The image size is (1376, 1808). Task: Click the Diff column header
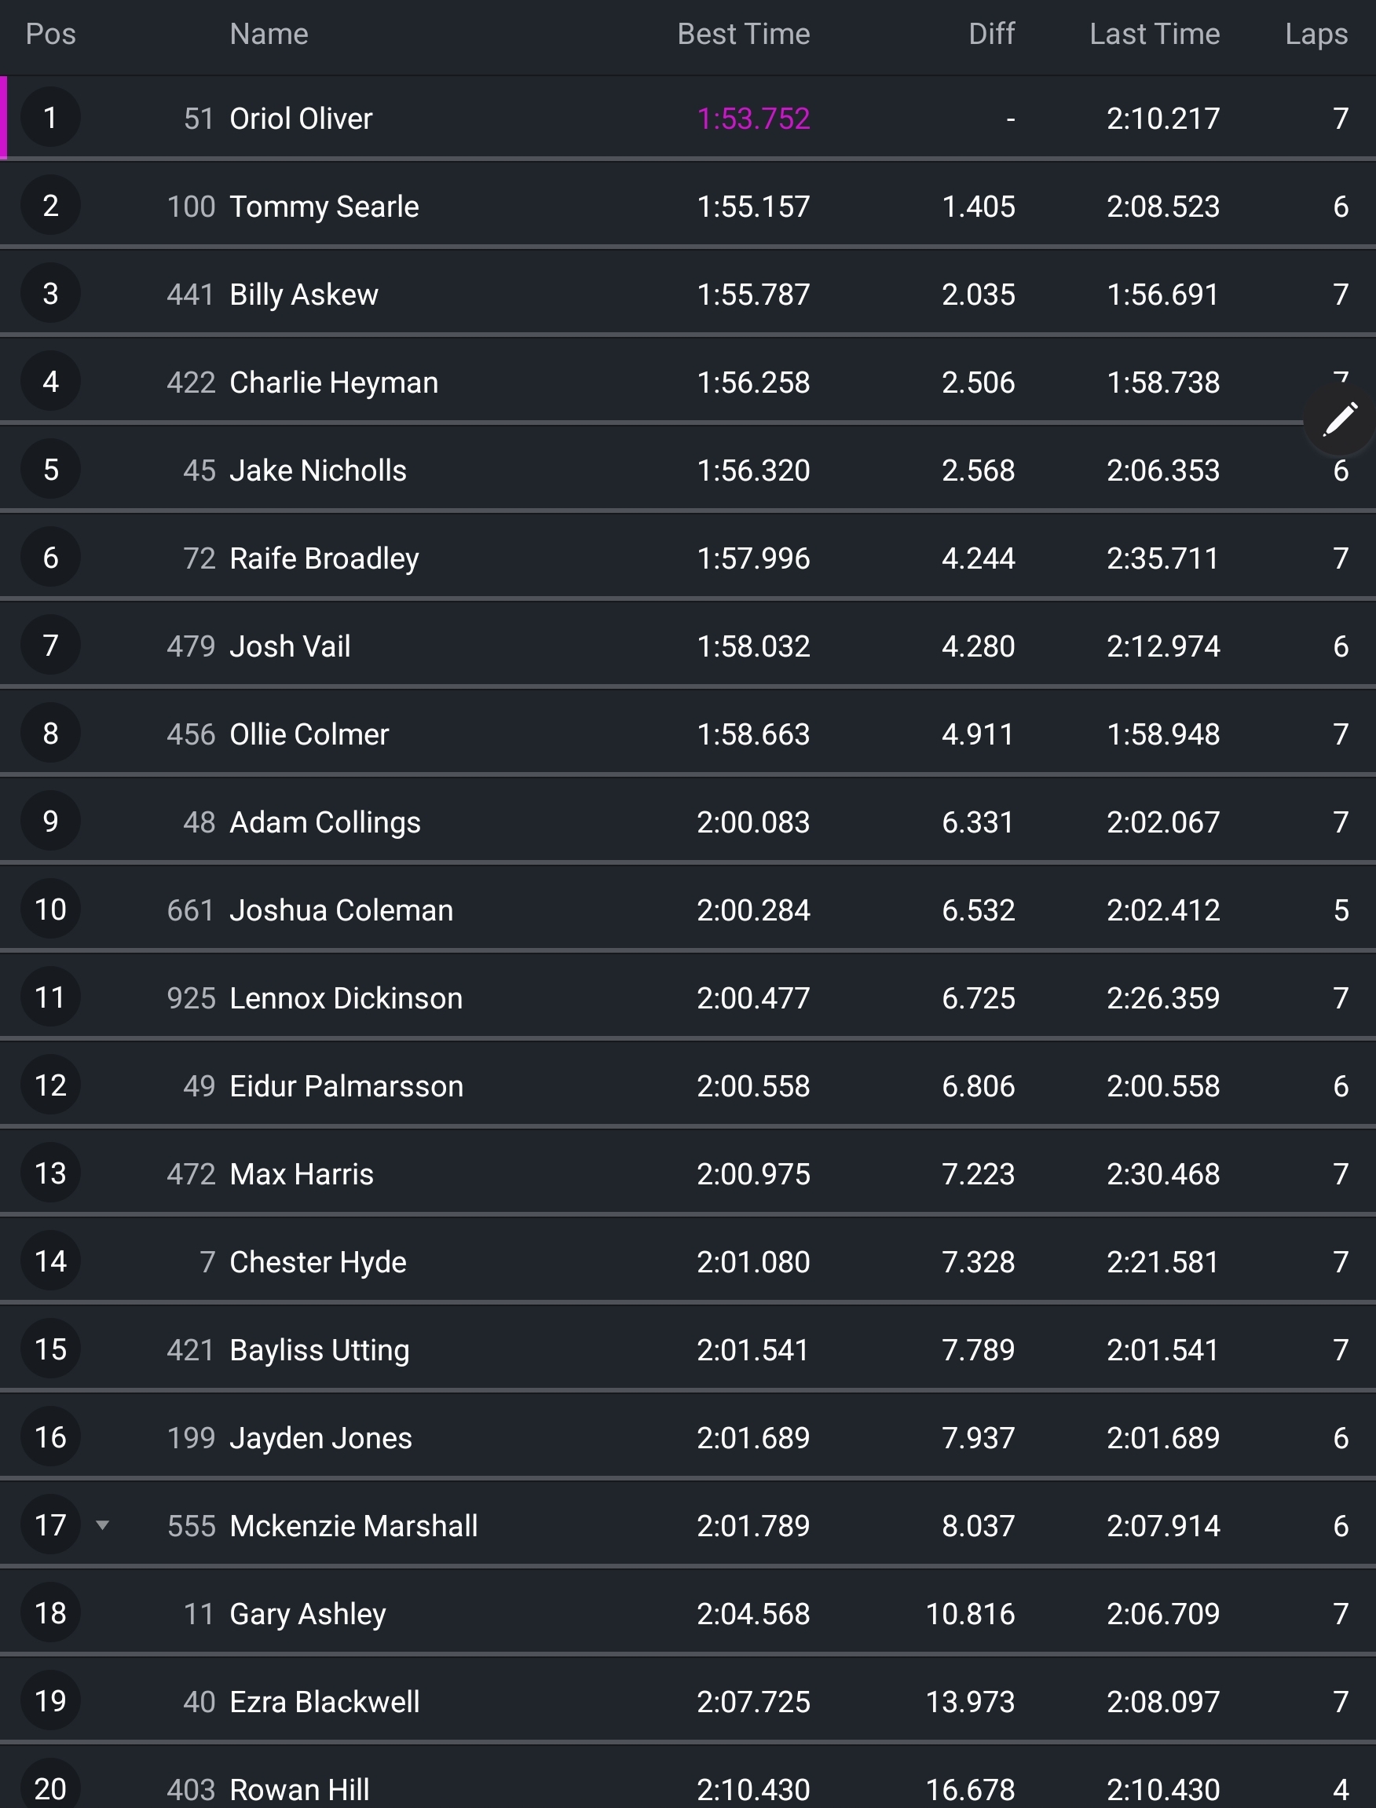[991, 35]
